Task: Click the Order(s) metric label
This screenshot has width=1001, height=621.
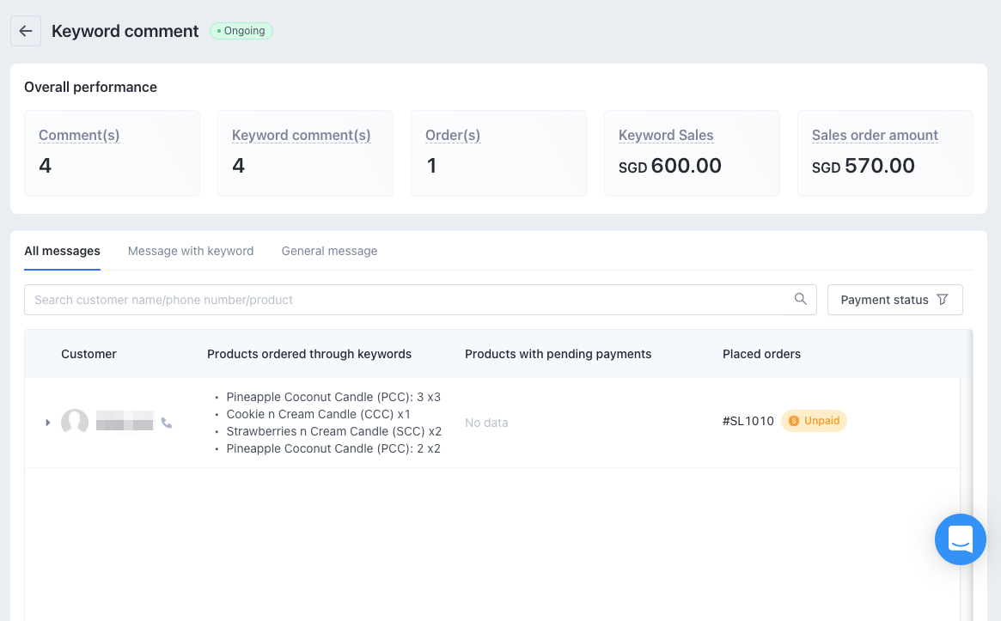Action: coord(452,135)
